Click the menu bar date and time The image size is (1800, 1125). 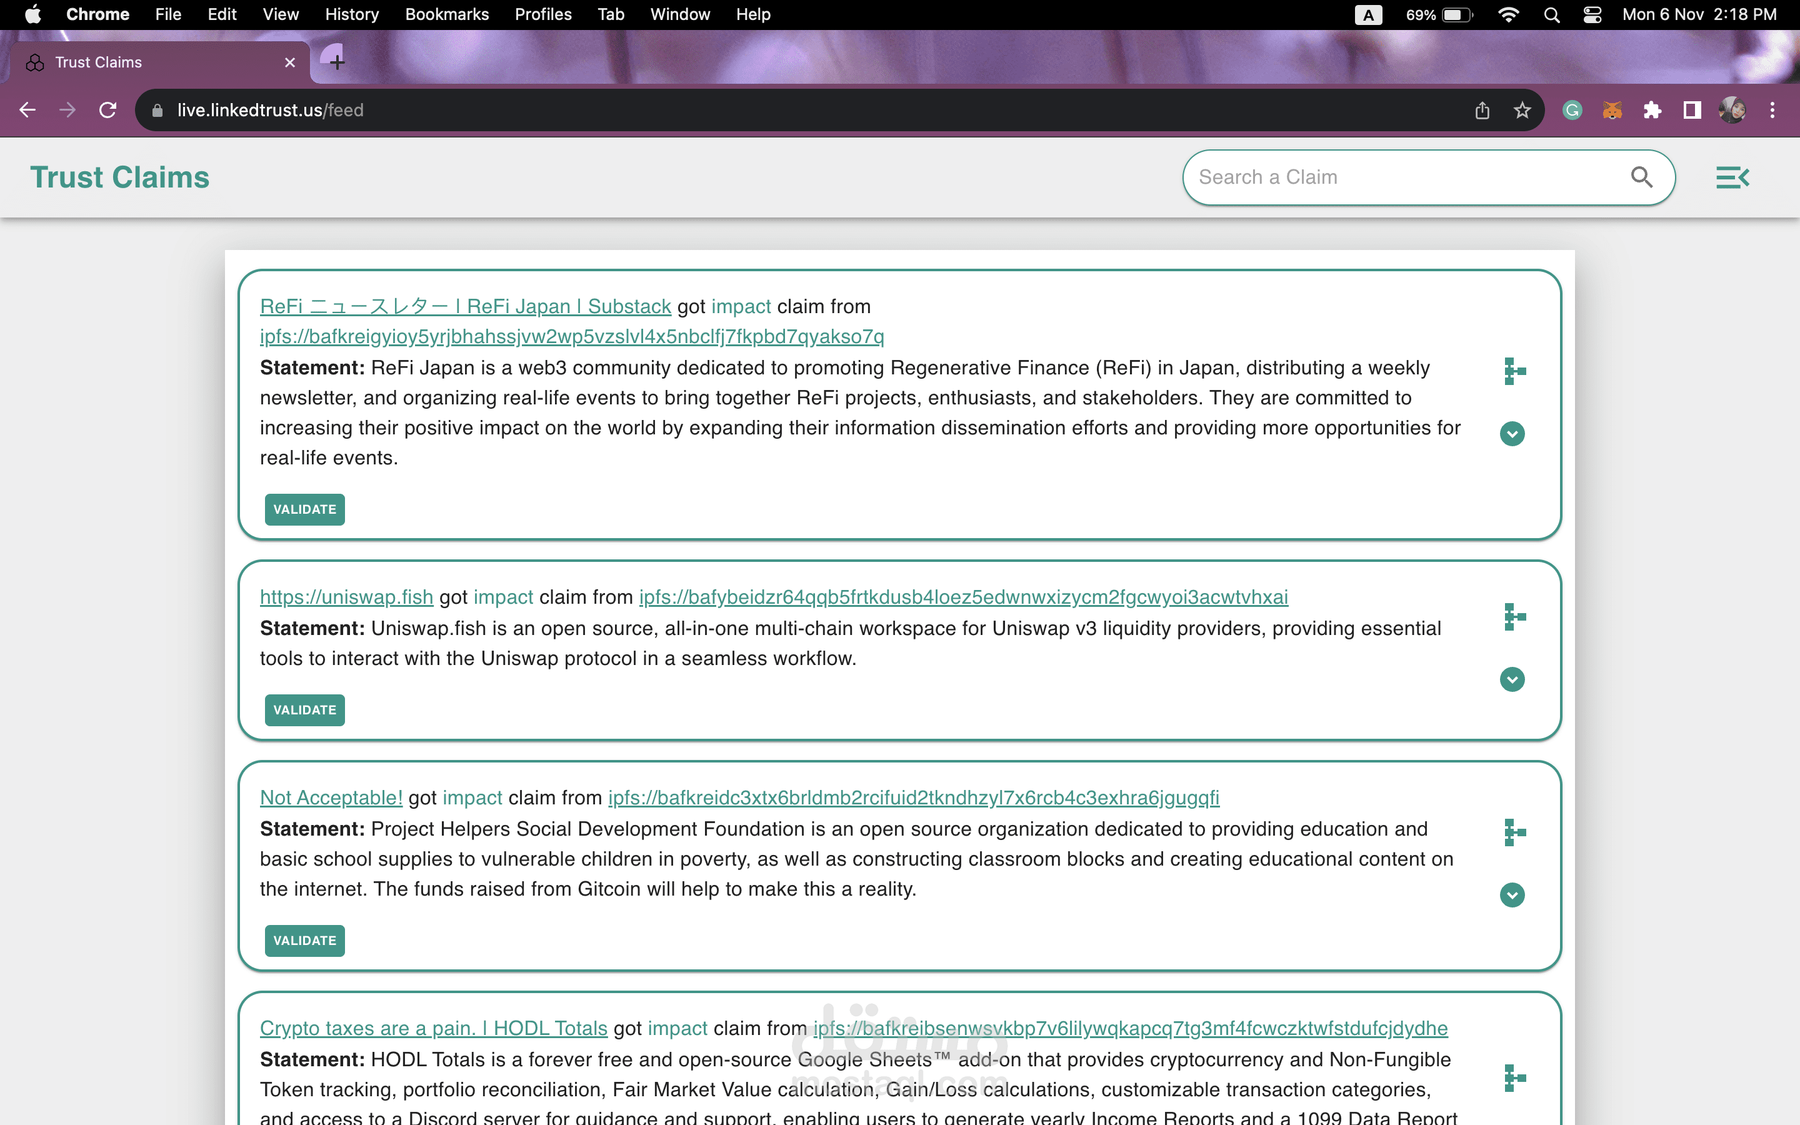pyautogui.click(x=1699, y=15)
